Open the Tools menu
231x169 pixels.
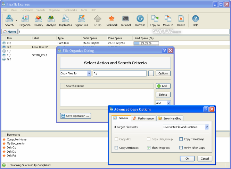pos(84,10)
